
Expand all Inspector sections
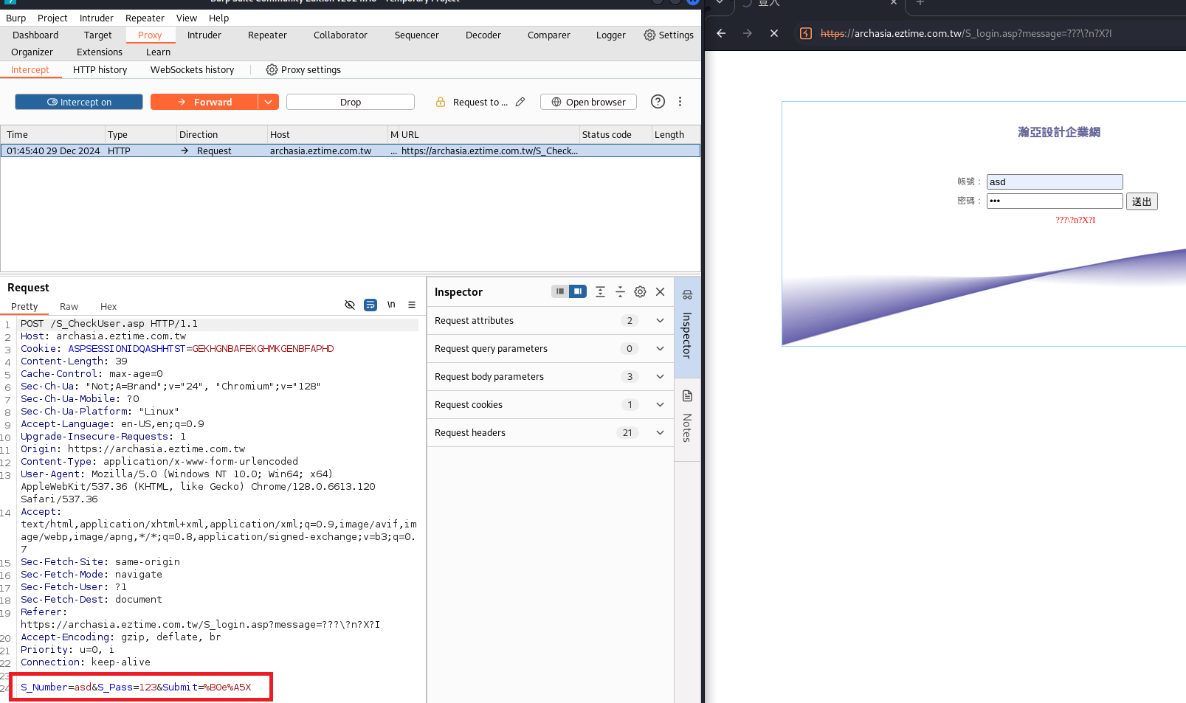(x=600, y=291)
